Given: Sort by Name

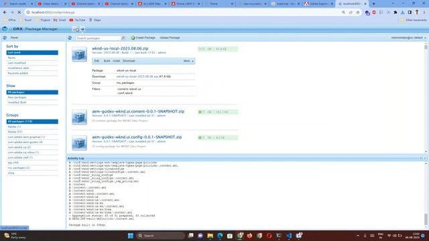Looking at the screenshot, I should (x=32, y=58).
